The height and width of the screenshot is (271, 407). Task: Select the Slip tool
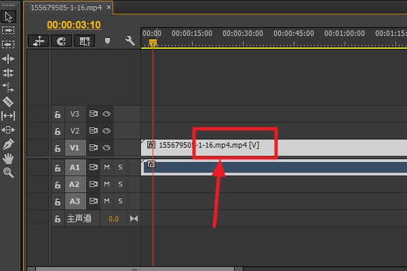[8, 116]
